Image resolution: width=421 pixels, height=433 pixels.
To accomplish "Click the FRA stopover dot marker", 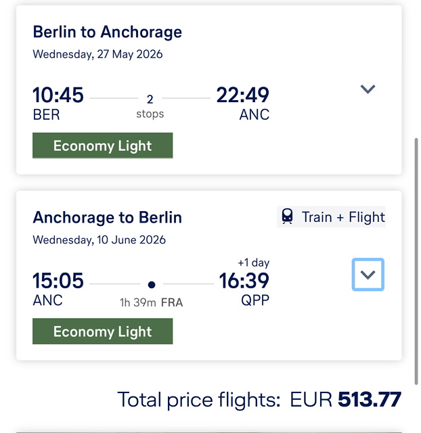I will point(152,284).
